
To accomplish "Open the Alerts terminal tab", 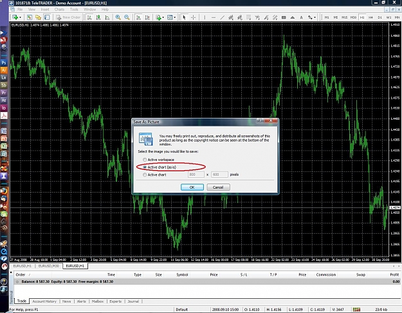I will point(82,301).
